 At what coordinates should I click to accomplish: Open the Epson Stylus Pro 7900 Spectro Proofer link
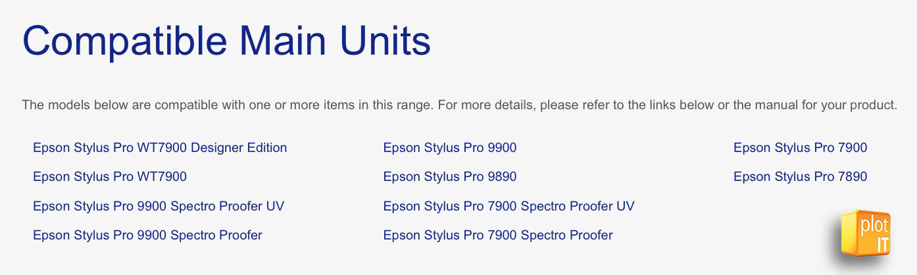[498, 235]
